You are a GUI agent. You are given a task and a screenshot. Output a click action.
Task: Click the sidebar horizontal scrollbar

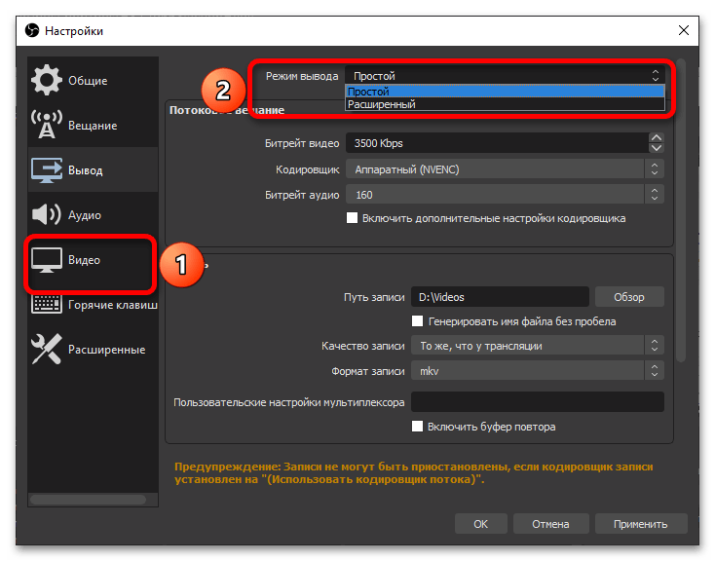pos(88,500)
